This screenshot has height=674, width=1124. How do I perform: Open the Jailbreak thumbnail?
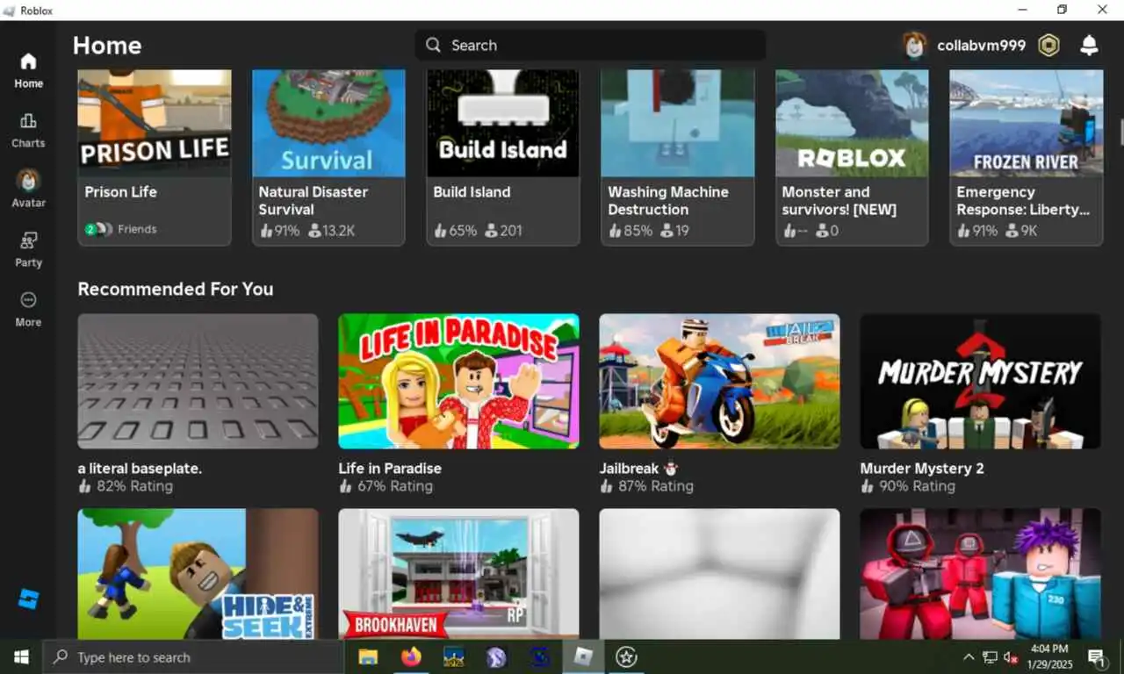pos(719,382)
